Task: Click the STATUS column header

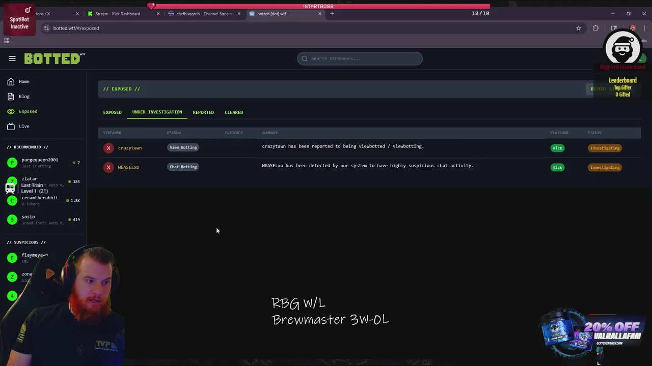Action: 594,133
